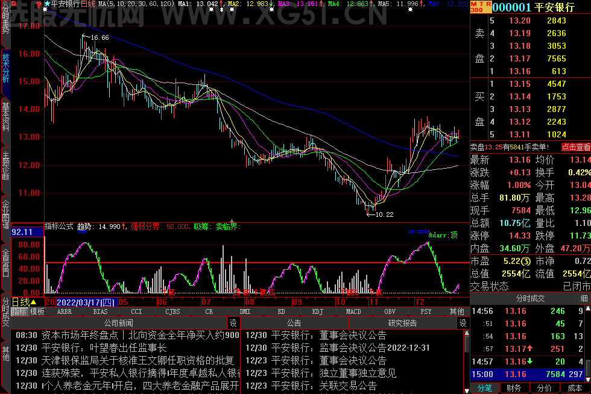The width and height of the screenshot is (591, 394).
Task: Apply the CCI indicator
Action: coord(136,311)
